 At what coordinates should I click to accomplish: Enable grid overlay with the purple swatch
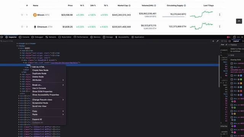coord(232,95)
